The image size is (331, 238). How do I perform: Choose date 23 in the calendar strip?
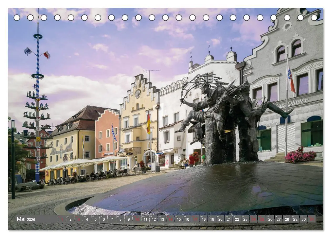pos(245,219)
